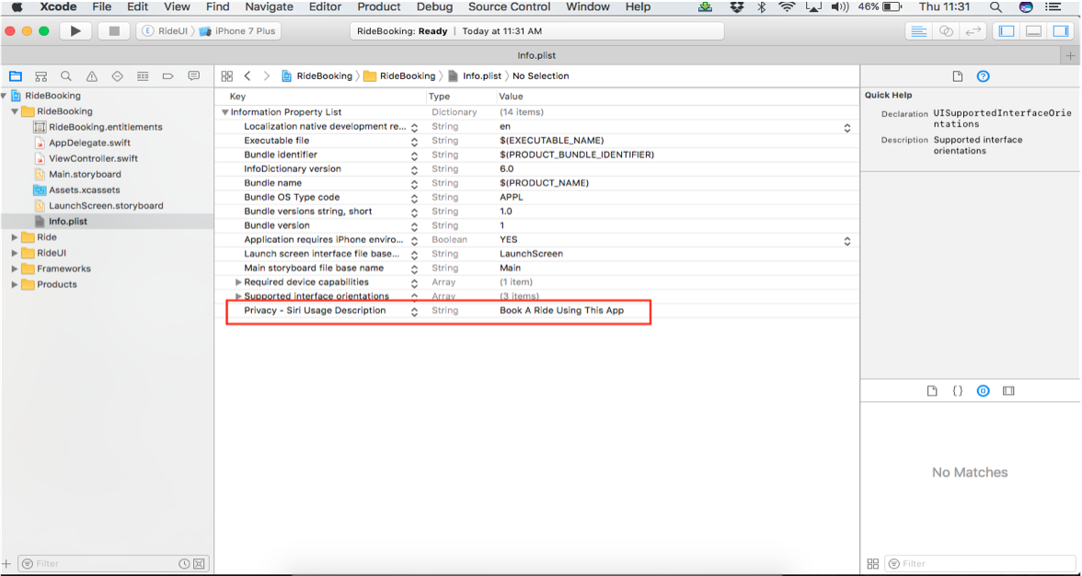
Task: Expand the Frameworks folder
Action: [15, 269]
